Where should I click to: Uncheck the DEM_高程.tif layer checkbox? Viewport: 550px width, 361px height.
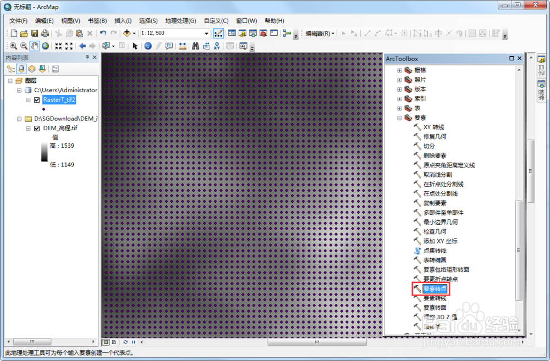[x=37, y=128]
